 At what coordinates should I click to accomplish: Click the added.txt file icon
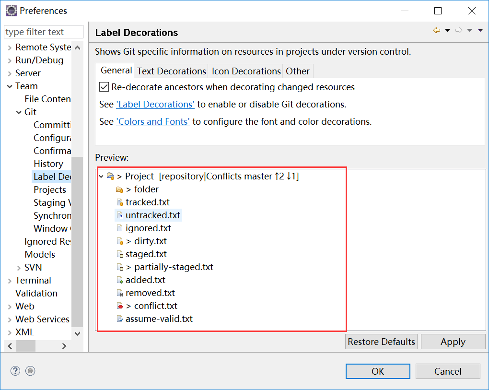[x=120, y=280]
